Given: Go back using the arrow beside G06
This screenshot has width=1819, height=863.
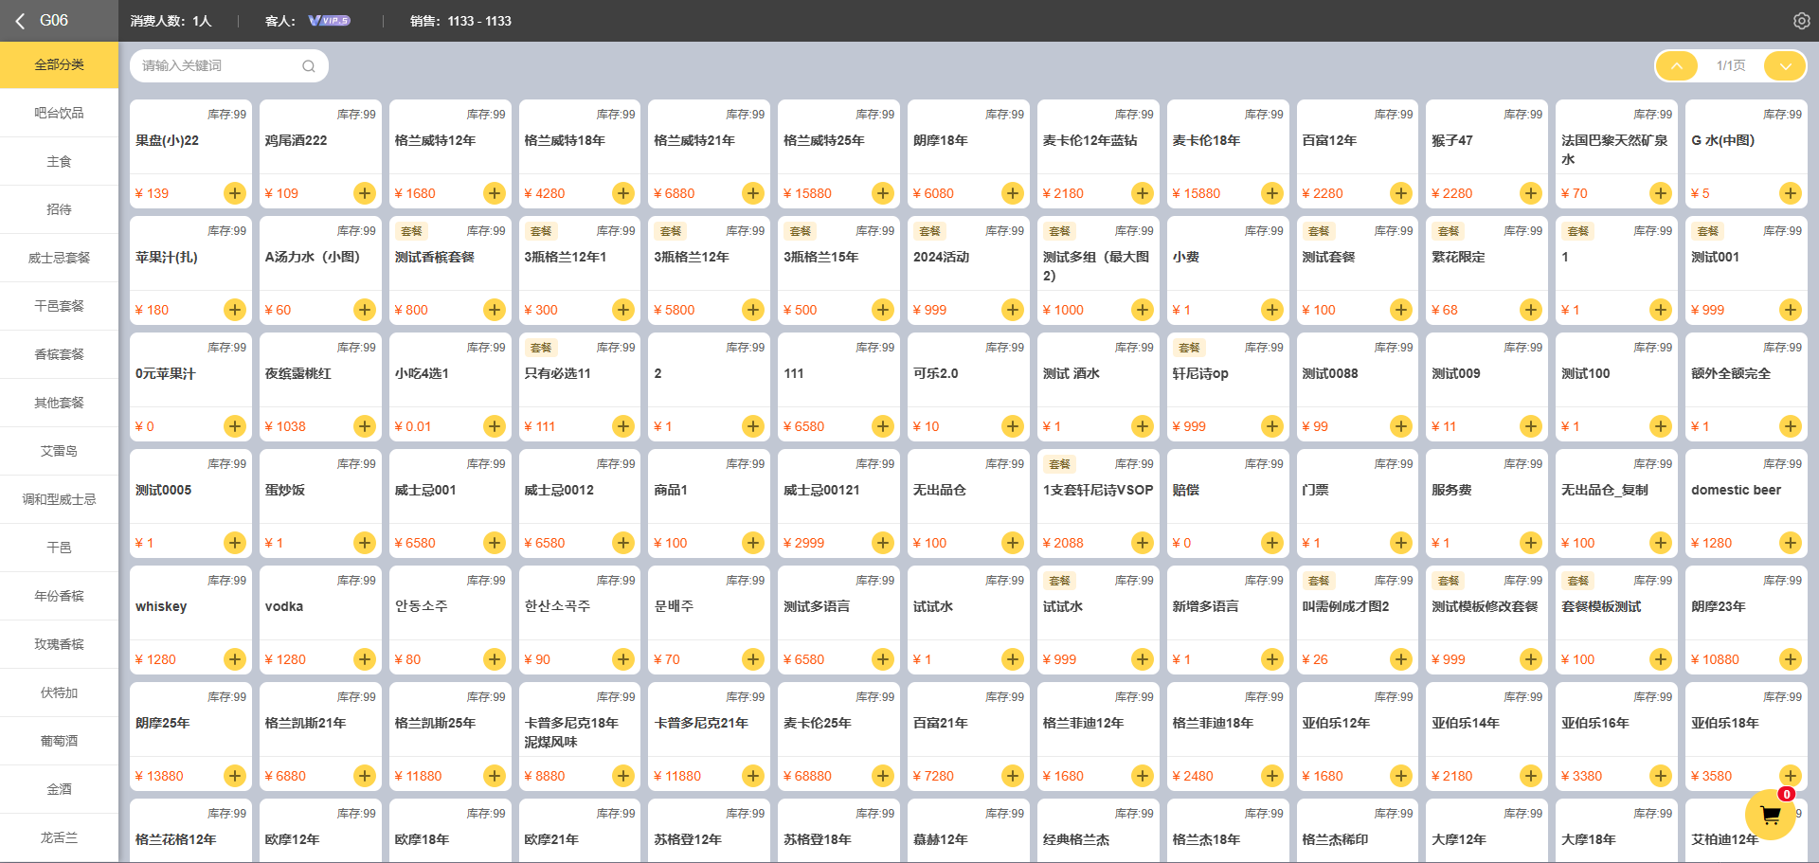Looking at the screenshot, I should (19, 20).
